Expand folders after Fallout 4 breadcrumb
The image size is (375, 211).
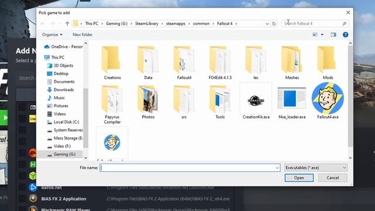pyautogui.click(x=236, y=23)
